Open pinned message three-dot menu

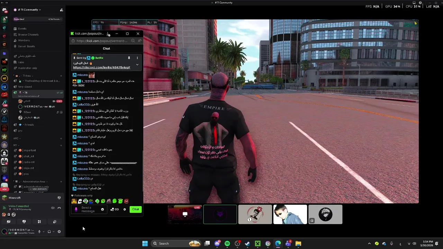point(137,58)
